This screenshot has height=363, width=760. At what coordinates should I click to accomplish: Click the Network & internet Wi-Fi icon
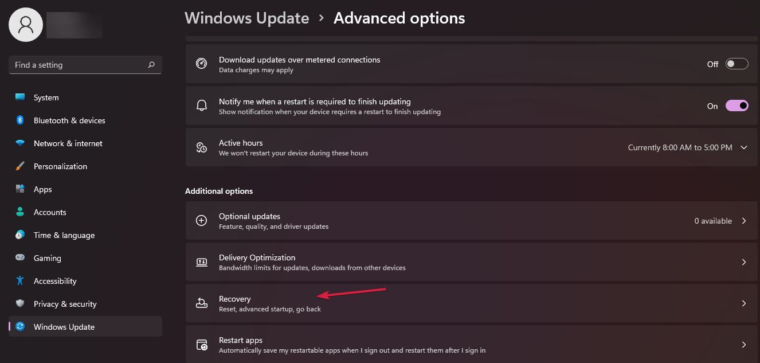(20, 143)
